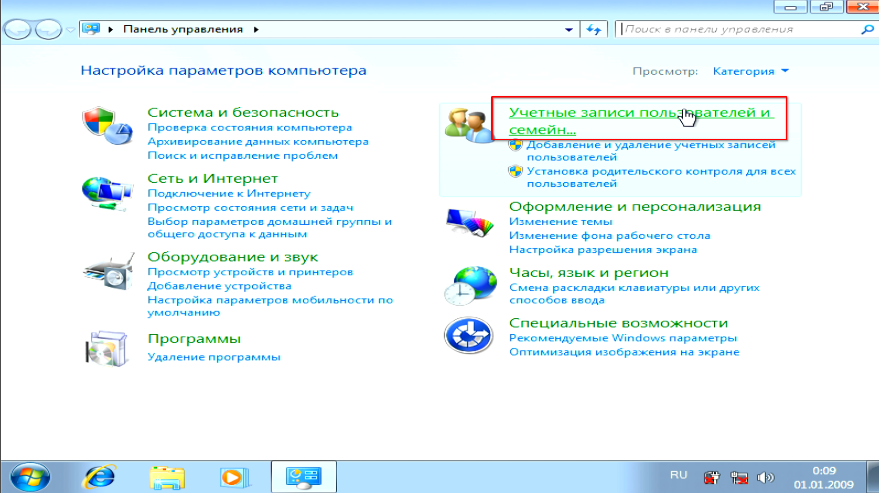Screen dimensions: 879x493
Task: Open Настройка разрешения экрана link
Action: click(x=603, y=250)
